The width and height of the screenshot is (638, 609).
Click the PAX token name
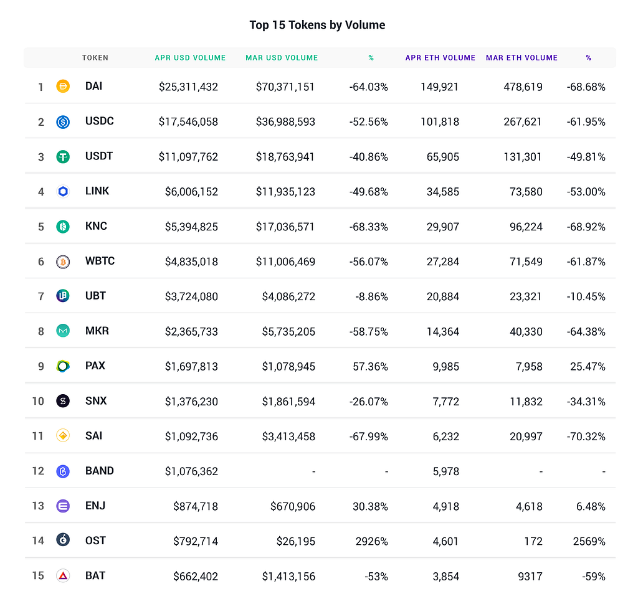point(95,366)
